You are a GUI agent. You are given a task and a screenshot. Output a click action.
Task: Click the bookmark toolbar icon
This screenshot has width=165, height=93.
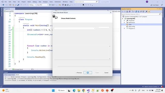[83, 5]
